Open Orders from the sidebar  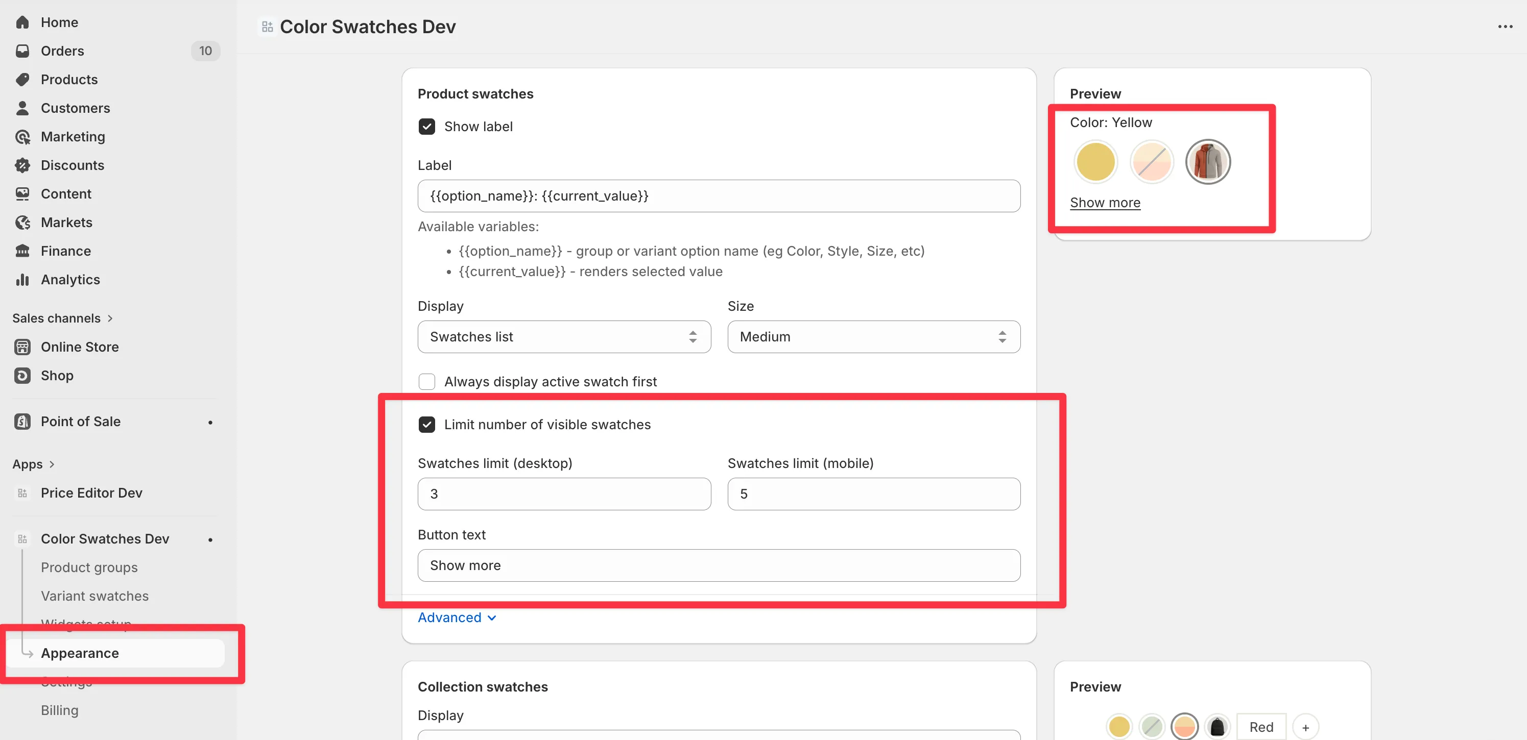(x=62, y=51)
